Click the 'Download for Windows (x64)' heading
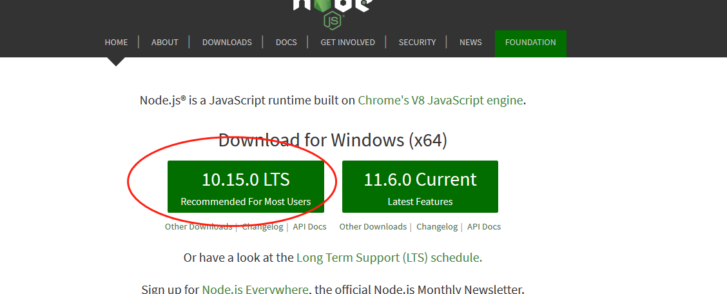 333,140
